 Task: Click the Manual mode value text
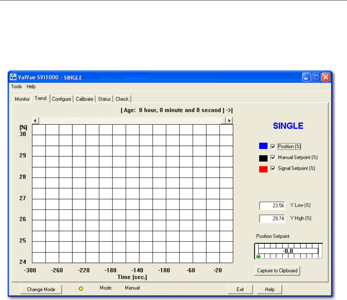[x=132, y=288]
